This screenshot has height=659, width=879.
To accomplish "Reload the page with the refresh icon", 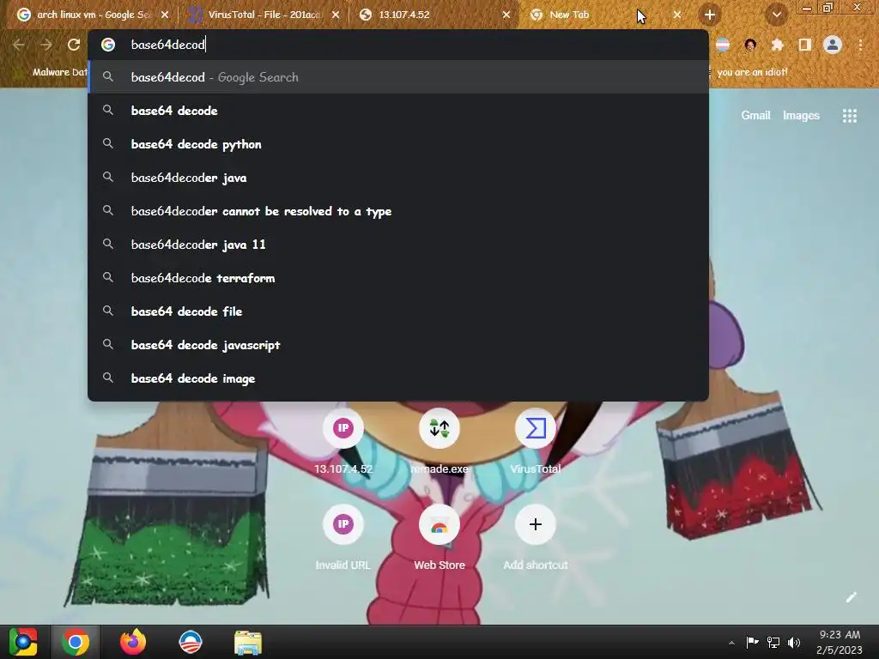I will click(74, 45).
